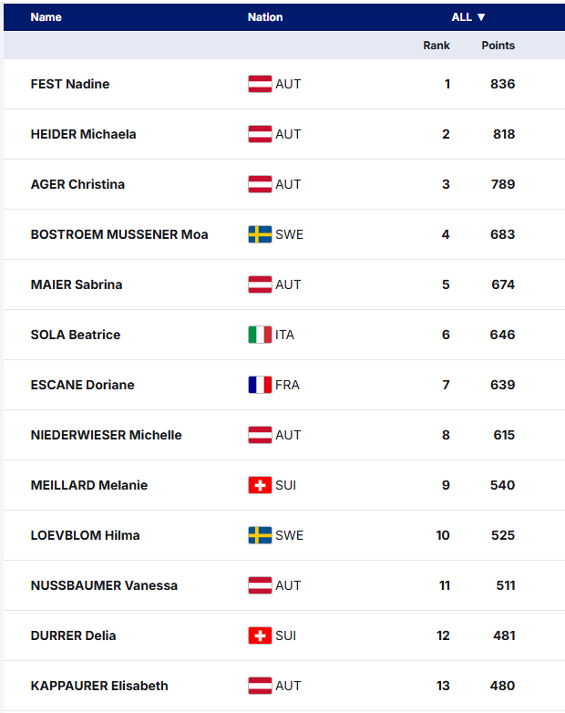The image size is (565, 713).
Task: Select MAIER Sabrina athlete name
Action: (x=77, y=284)
